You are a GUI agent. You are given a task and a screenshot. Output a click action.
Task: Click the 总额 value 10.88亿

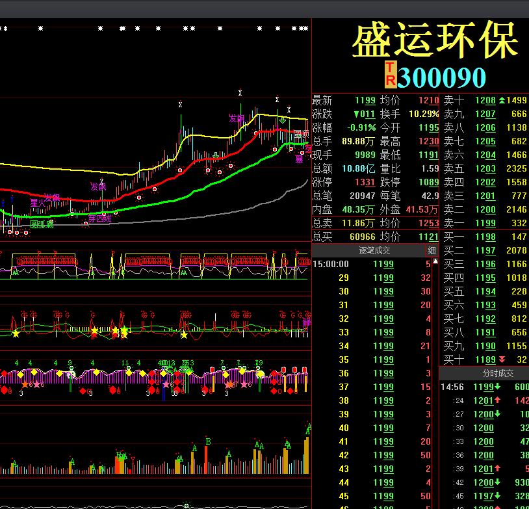pyautogui.click(x=358, y=168)
